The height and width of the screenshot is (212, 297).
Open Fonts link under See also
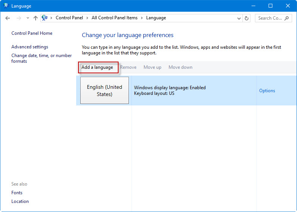point(17,193)
